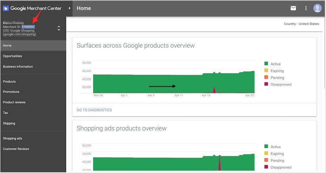326x173 pixels.
Task: Click the Expiring yellow legend swatch in Surfaces chart
Action: coord(266,71)
